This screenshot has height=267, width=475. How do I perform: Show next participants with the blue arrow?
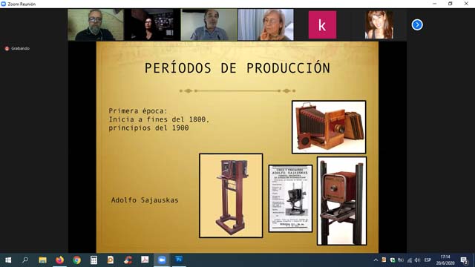pyautogui.click(x=417, y=24)
